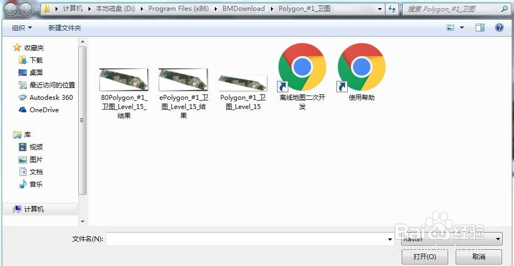Screen dimensions: 514x266
Task: Select 库 in navigation pane
Action: coord(27,135)
